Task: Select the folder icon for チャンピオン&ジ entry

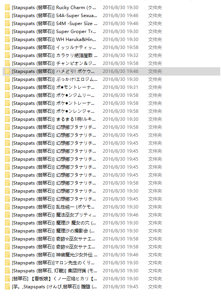Action: point(7,63)
